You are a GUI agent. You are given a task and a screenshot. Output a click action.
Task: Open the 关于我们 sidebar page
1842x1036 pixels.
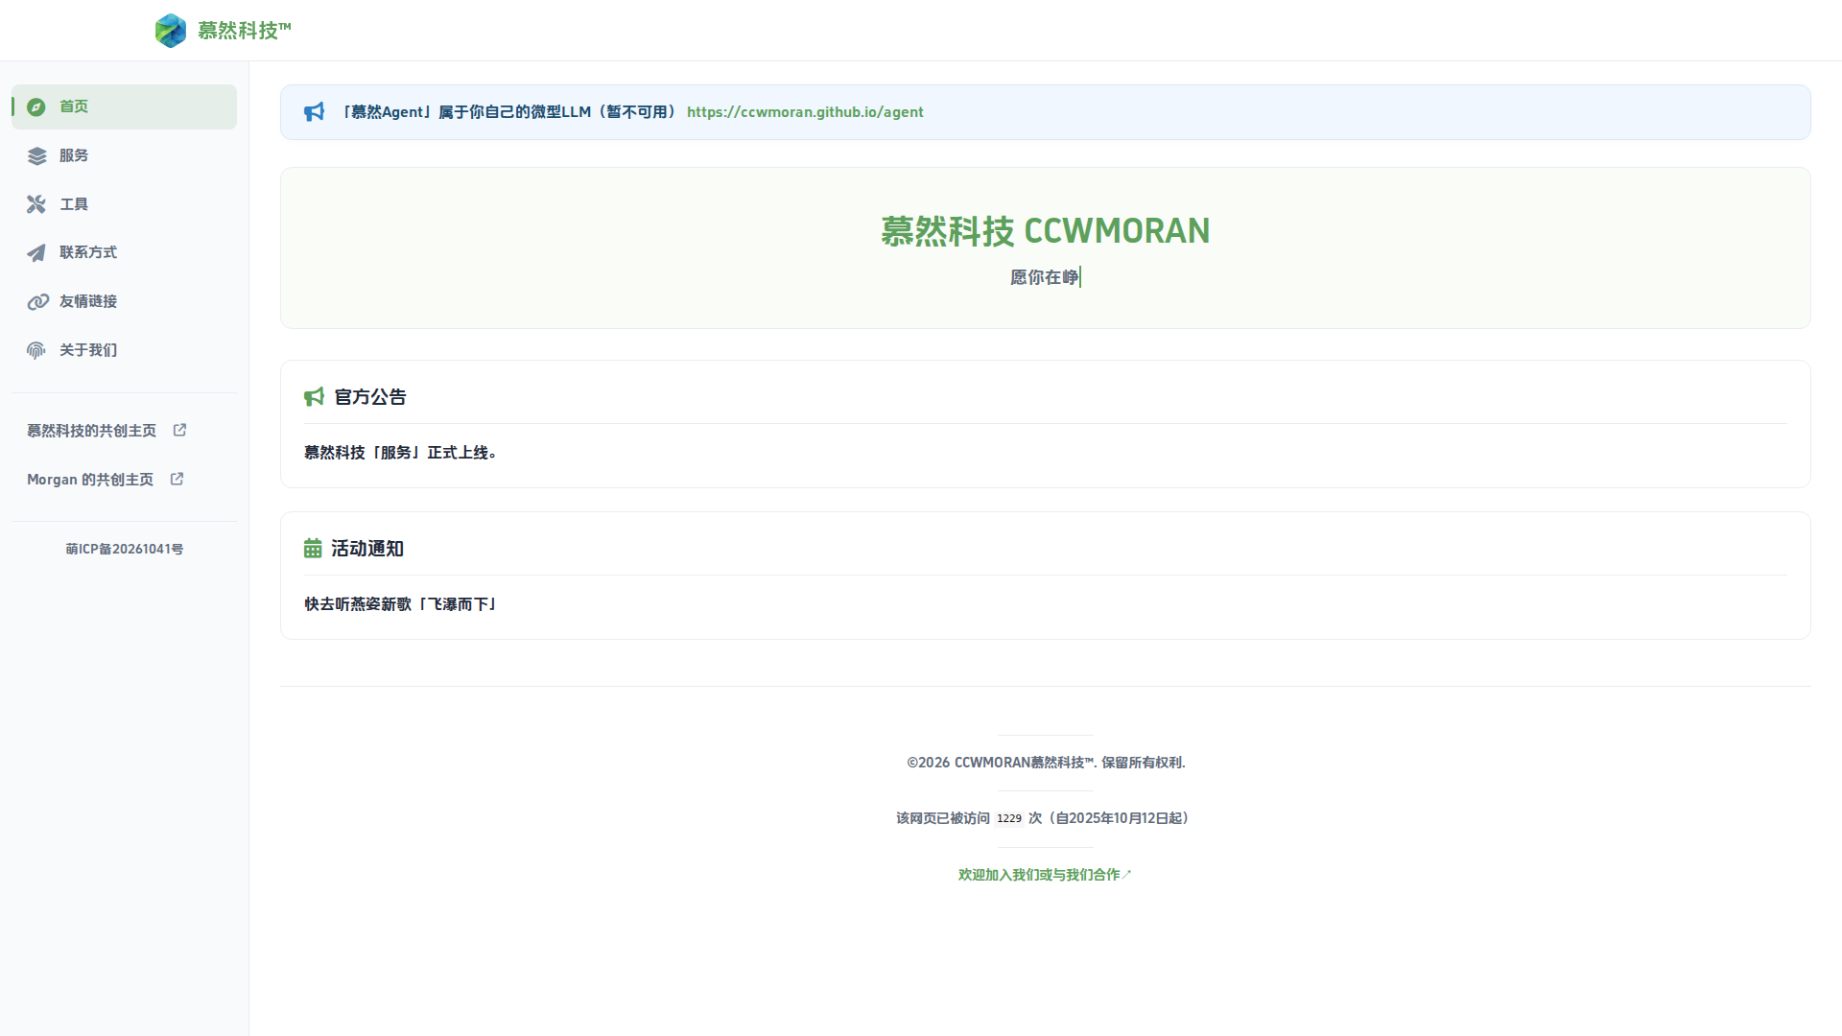[x=88, y=350]
